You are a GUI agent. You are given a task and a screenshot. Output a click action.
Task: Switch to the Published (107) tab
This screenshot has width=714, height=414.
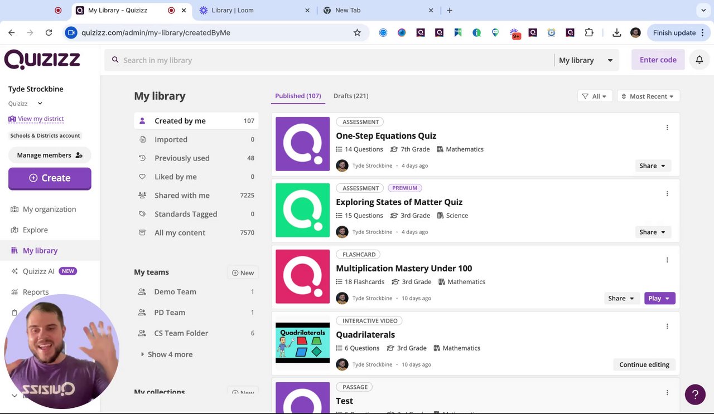pos(298,96)
